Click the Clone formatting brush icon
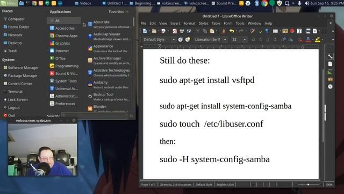 tap(224, 31)
